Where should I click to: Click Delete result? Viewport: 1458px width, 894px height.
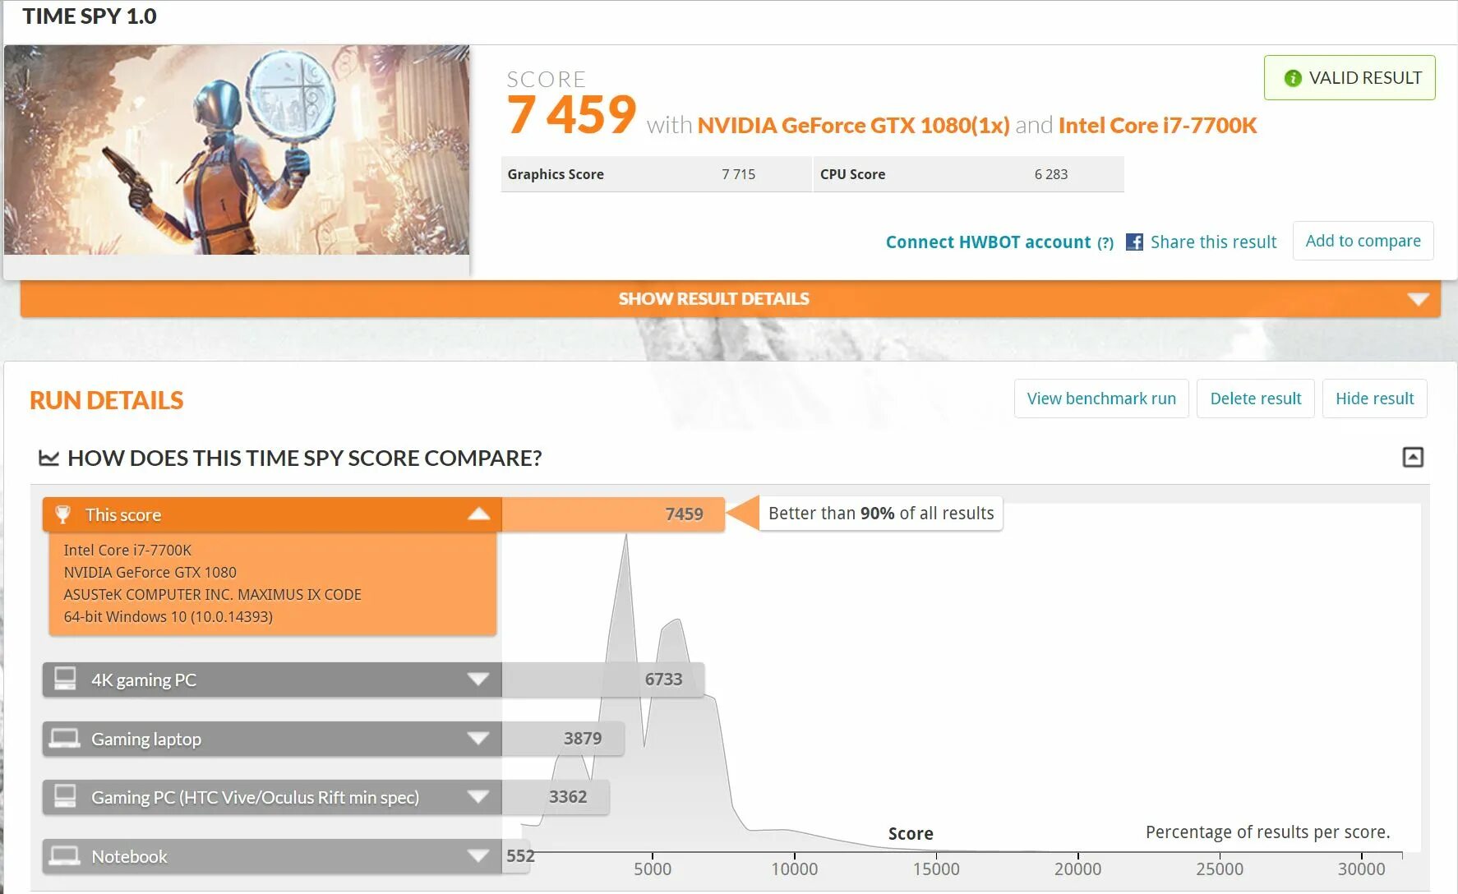[x=1256, y=399]
